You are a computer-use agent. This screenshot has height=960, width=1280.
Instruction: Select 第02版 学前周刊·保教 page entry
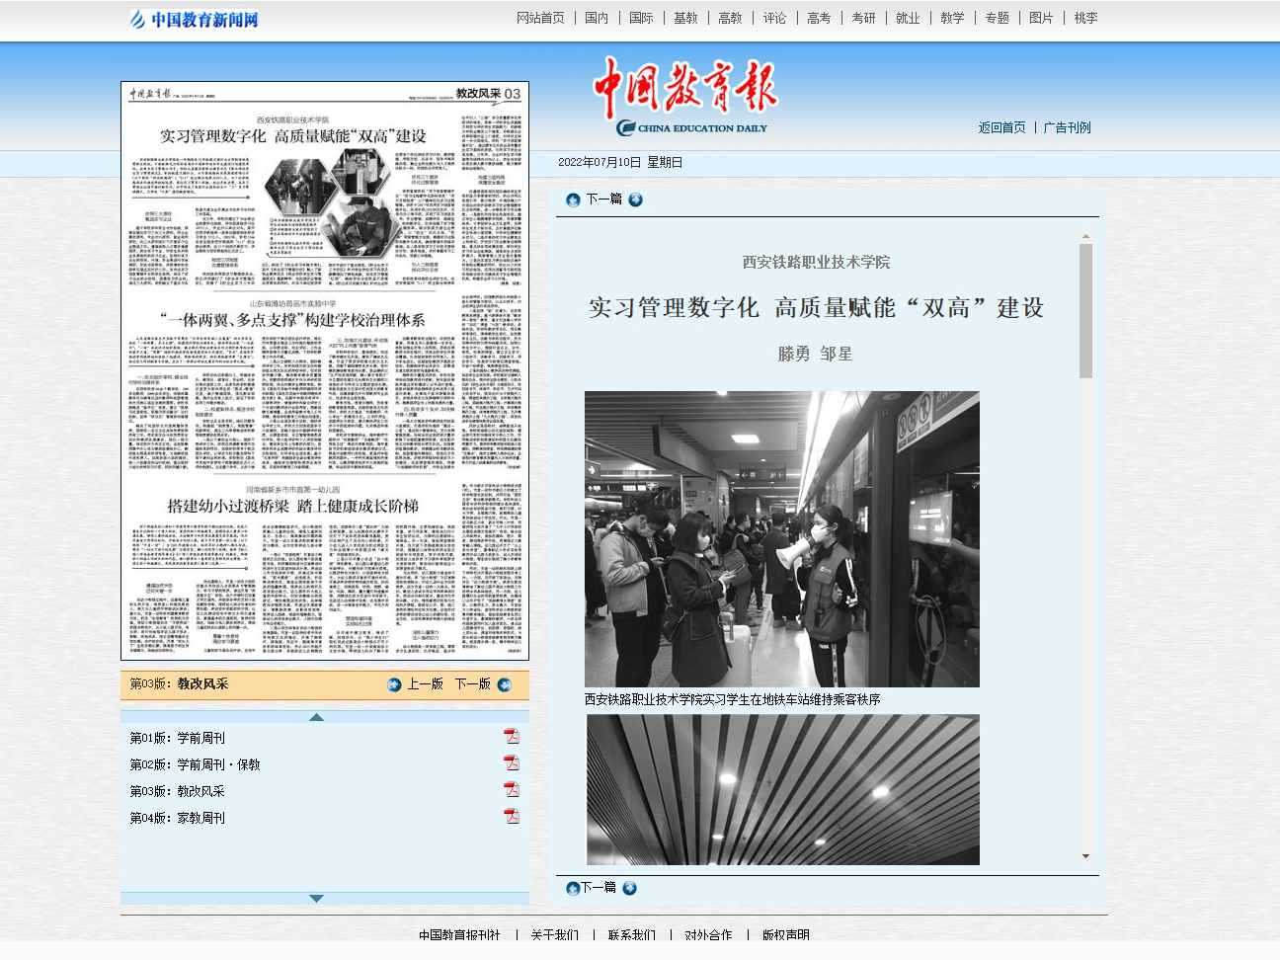pyautogui.click(x=195, y=764)
